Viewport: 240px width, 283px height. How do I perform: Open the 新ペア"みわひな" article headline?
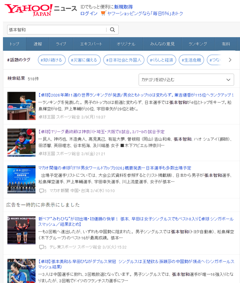click(x=136, y=222)
